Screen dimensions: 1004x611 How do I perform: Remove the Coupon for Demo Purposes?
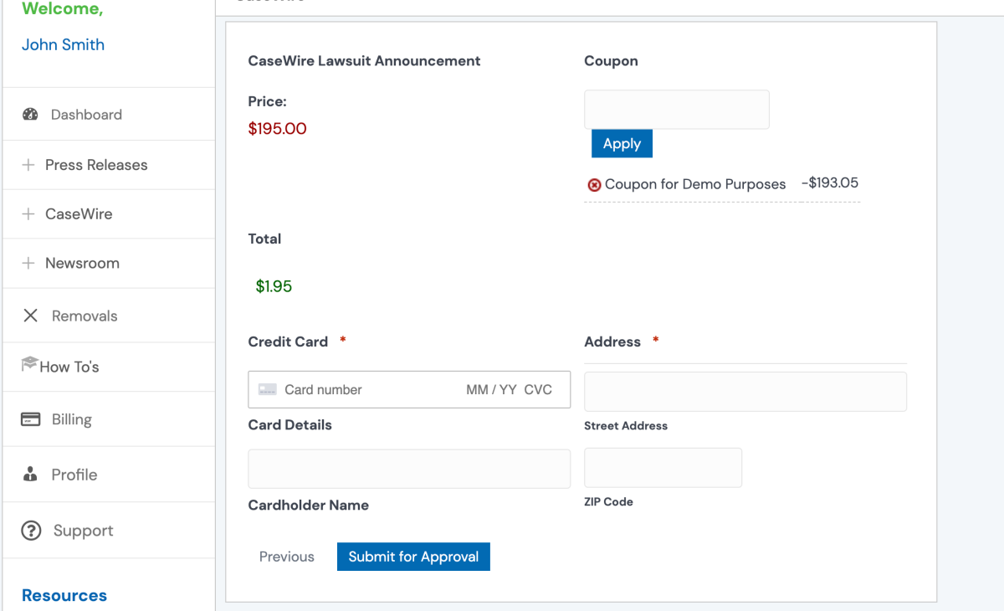pos(594,184)
